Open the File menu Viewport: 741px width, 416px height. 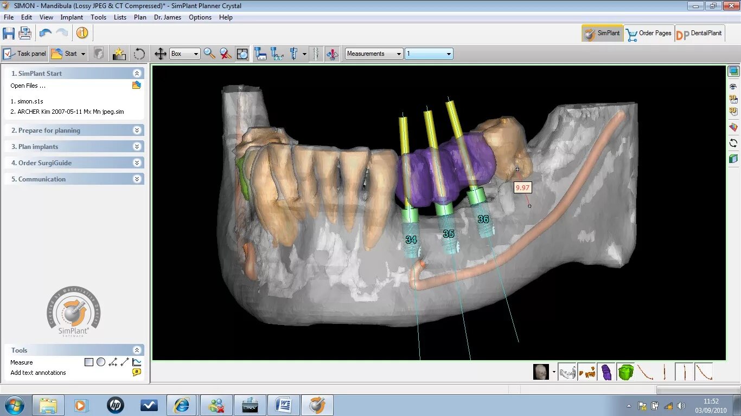pyautogui.click(x=9, y=17)
